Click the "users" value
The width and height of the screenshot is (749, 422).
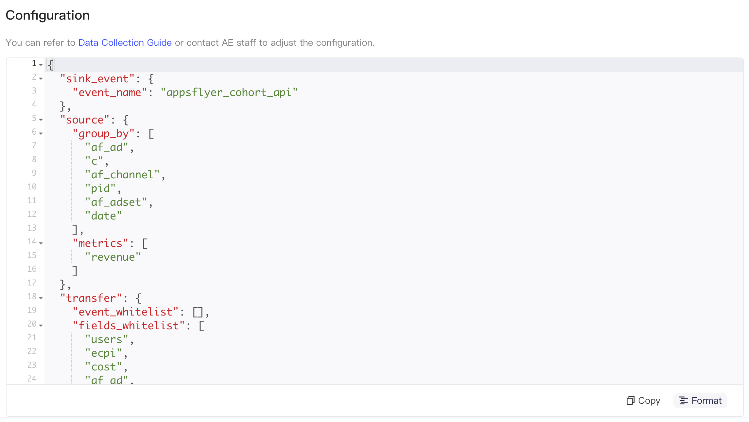[x=107, y=339]
